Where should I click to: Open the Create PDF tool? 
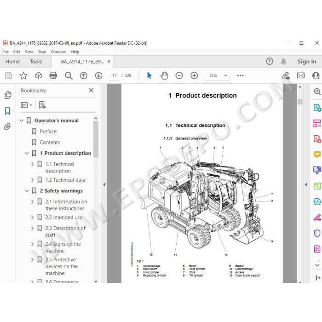tap(317, 139)
